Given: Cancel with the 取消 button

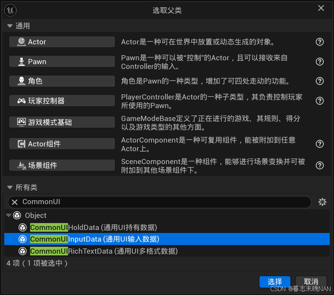Looking at the screenshot, I should [311, 282].
